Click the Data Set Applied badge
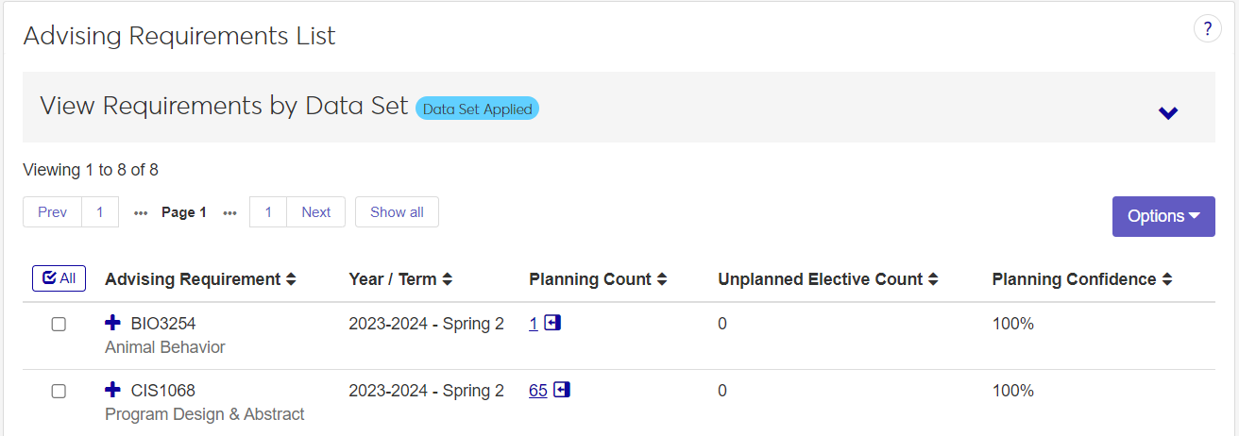 (477, 109)
